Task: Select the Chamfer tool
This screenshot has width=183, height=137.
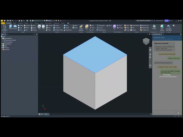Action: click(49, 25)
